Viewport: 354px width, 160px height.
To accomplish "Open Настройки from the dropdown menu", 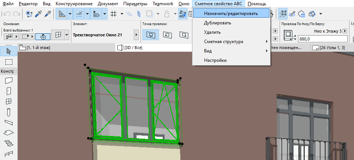I will (231, 60).
